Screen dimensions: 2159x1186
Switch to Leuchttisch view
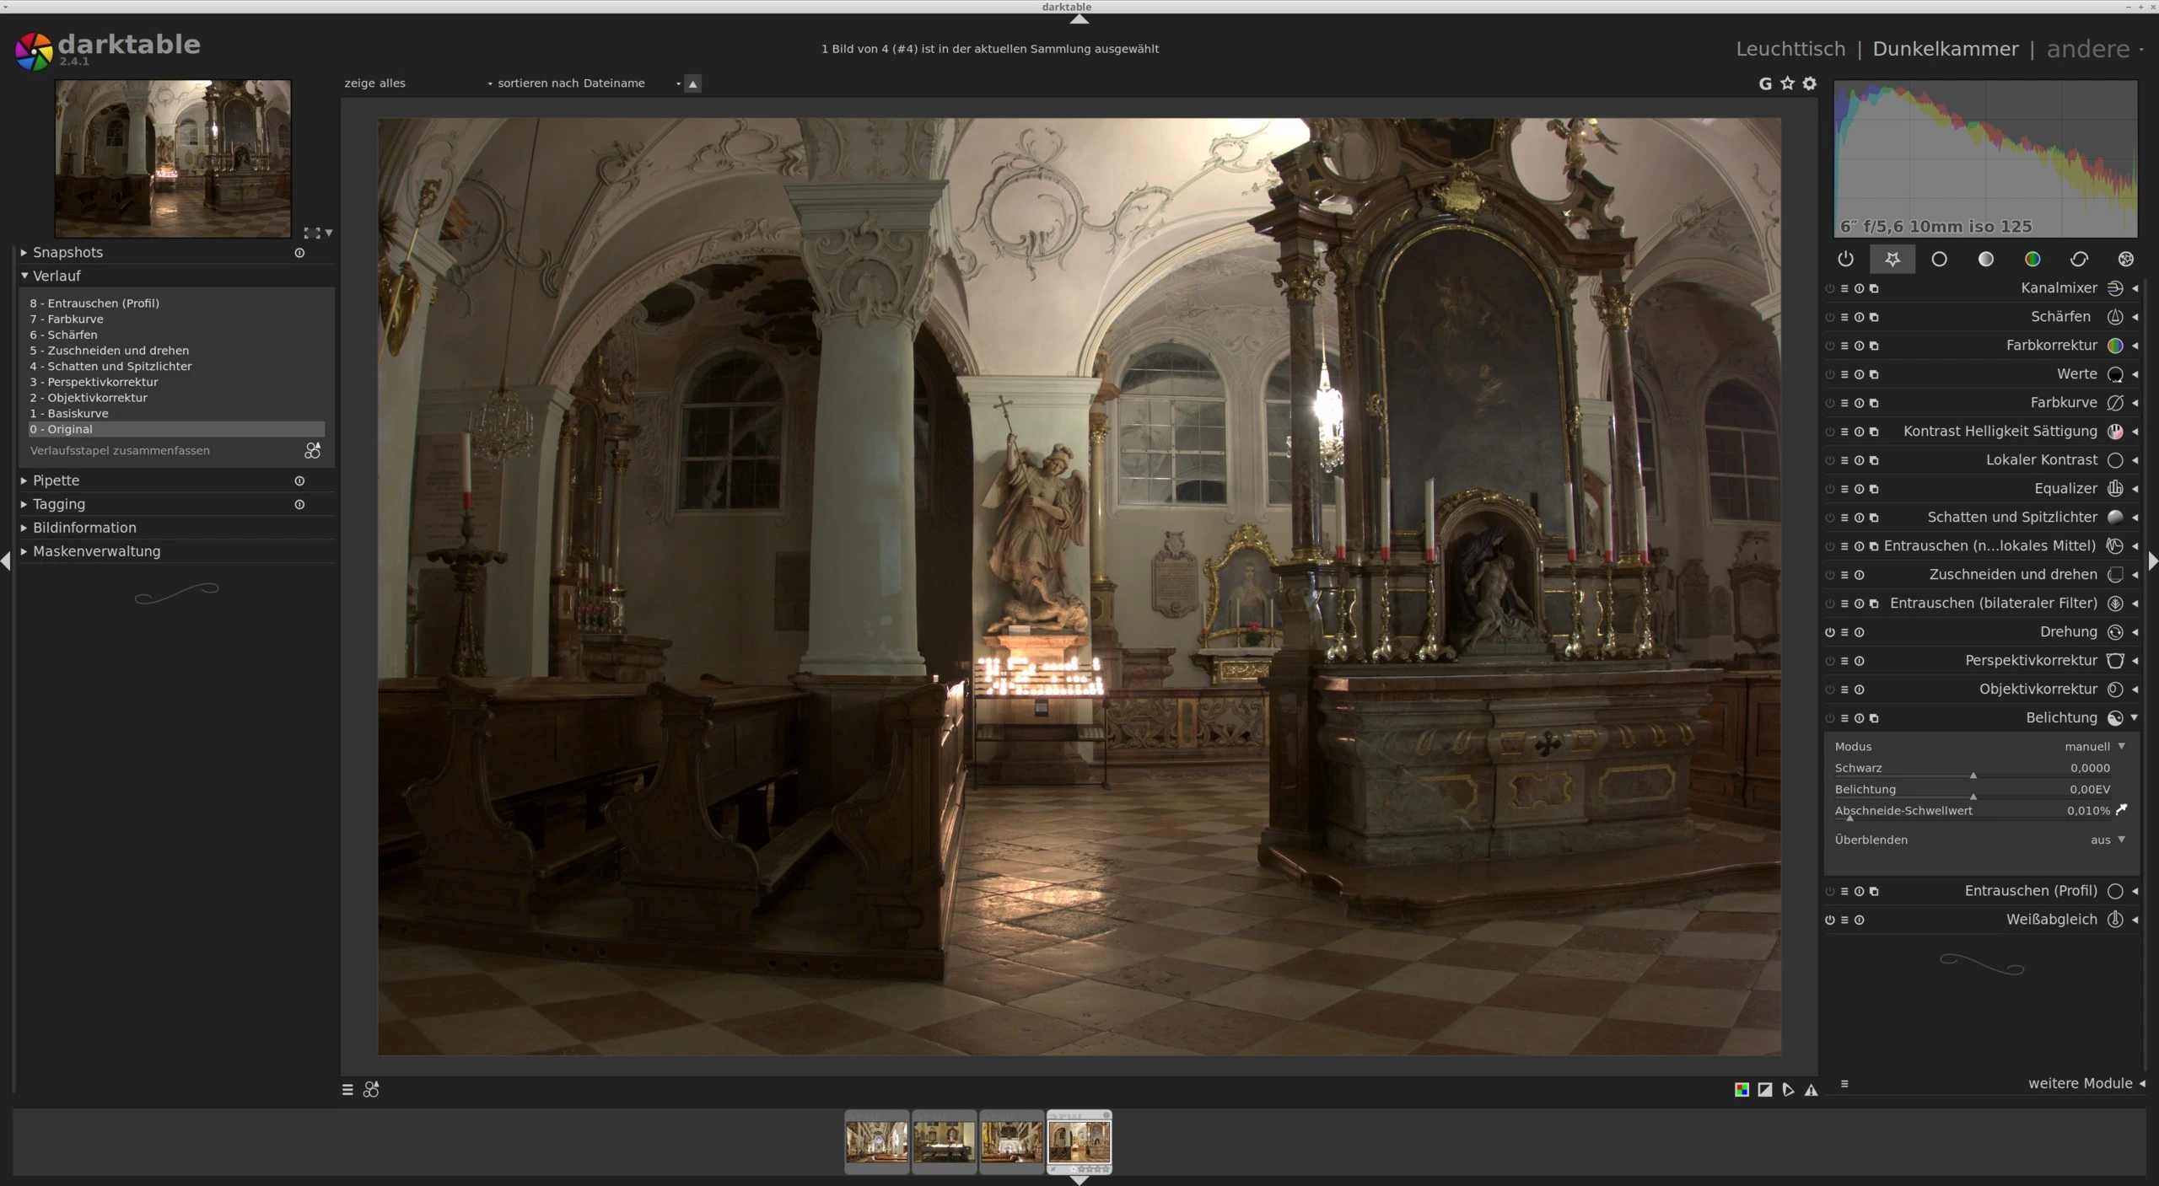point(1790,49)
